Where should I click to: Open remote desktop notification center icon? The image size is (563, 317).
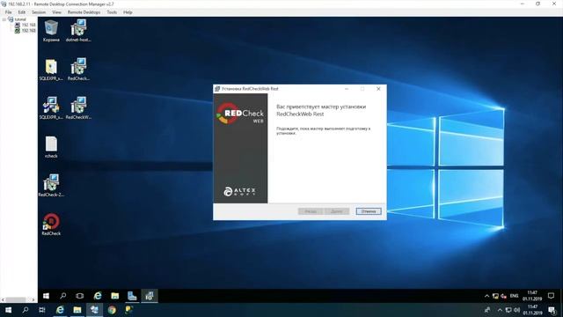552,296
